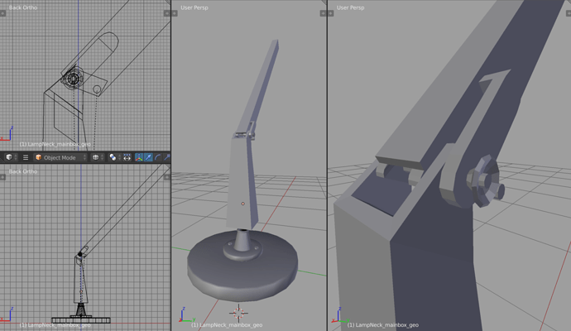This screenshot has width=571, height=331.
Task: Click the Back Ortho label in top-left viewport
Action: coord(23,7)
